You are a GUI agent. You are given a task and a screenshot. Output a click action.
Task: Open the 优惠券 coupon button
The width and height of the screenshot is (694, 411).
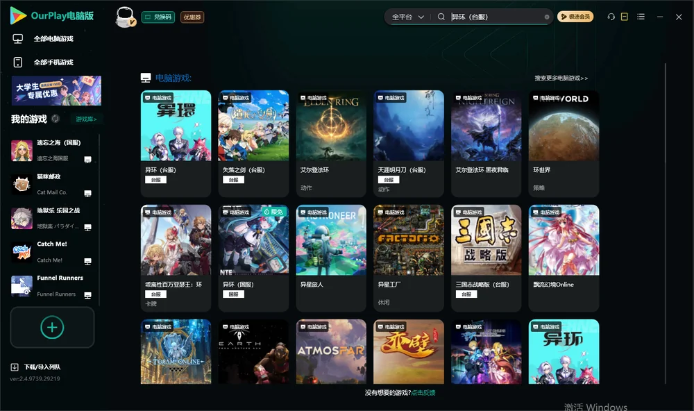(192, 17)
